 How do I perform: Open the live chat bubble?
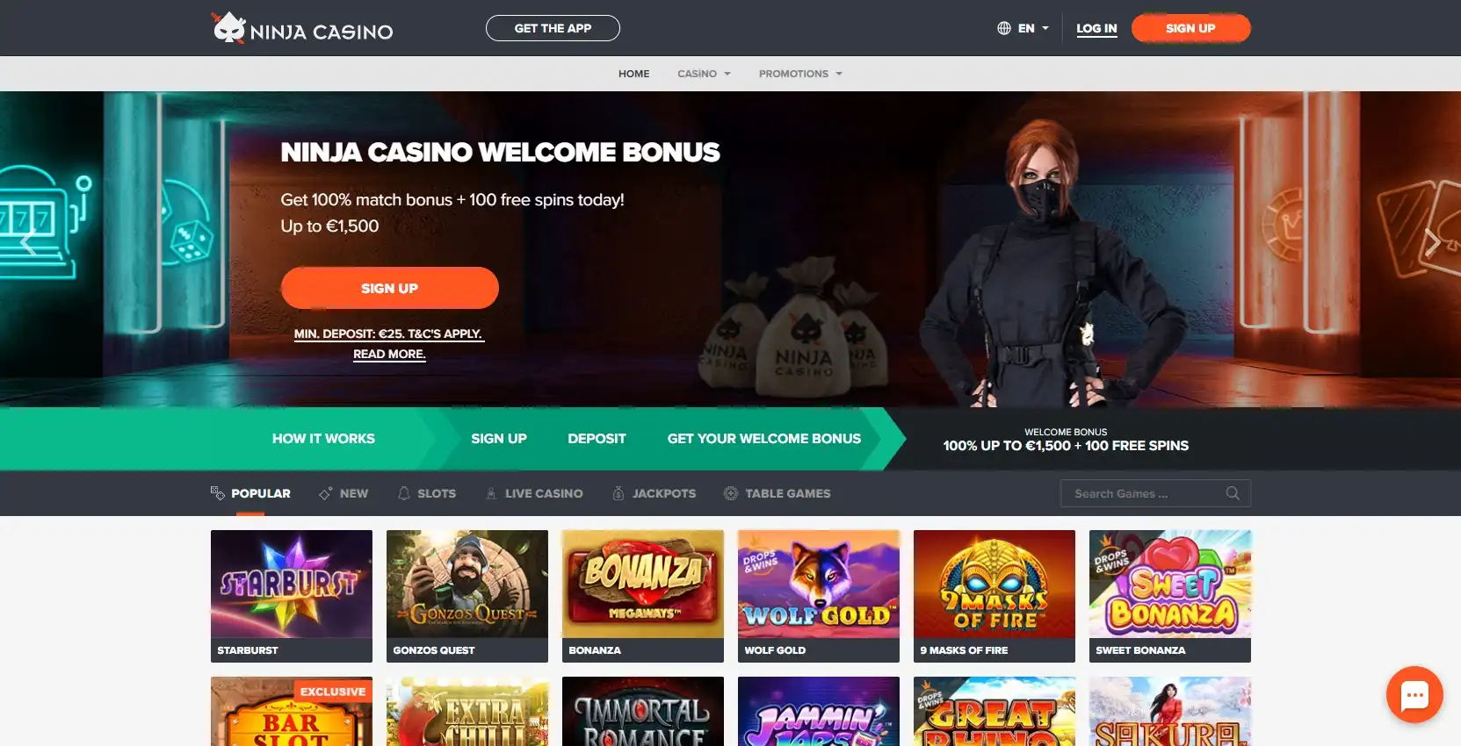click(x=1414, y=695)
